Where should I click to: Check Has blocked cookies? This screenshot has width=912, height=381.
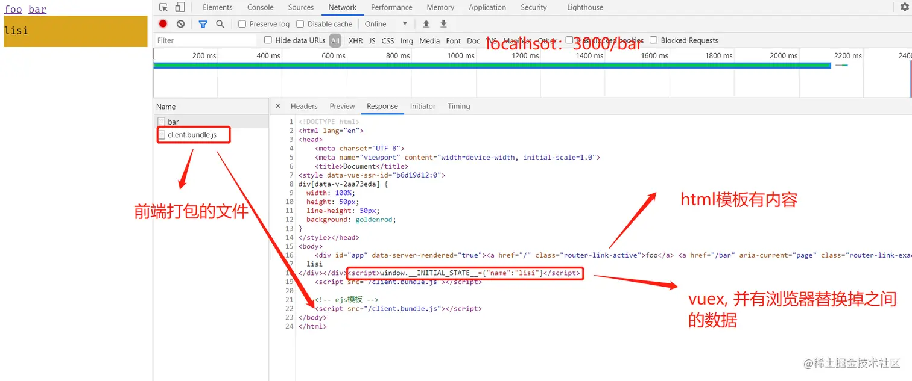pyautogui.click(x=569, y=40)
